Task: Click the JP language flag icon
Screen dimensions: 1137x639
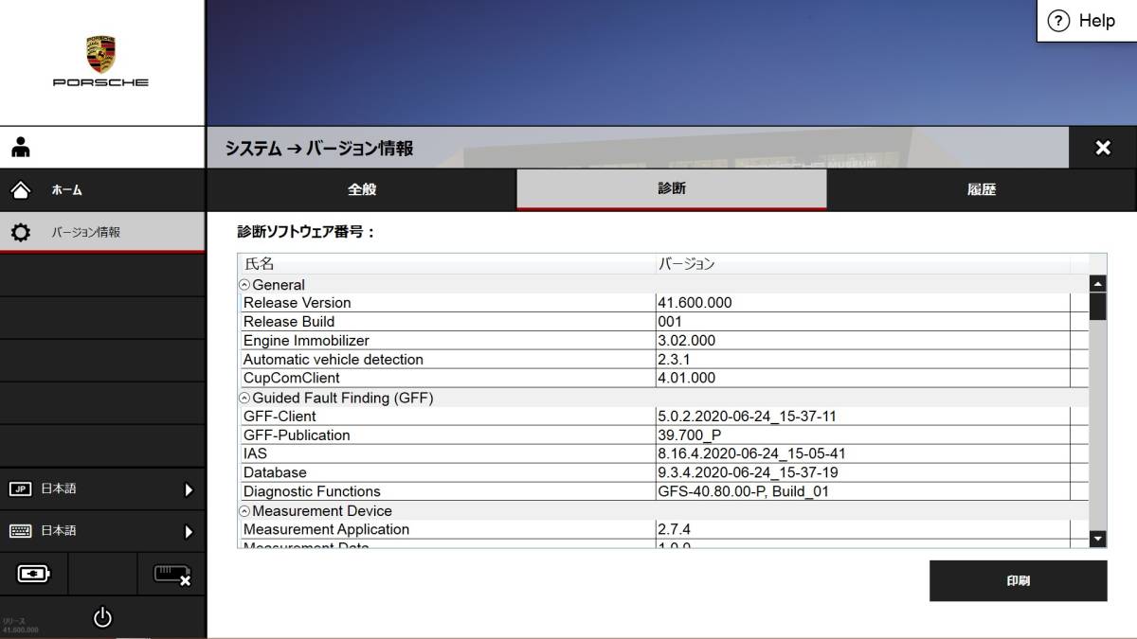Action: pos(21,488)
